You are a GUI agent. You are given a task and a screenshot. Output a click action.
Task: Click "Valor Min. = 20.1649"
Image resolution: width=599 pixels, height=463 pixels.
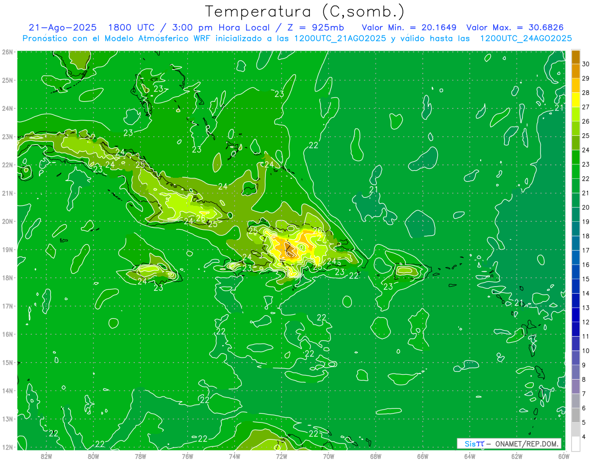tap(409, 27)
